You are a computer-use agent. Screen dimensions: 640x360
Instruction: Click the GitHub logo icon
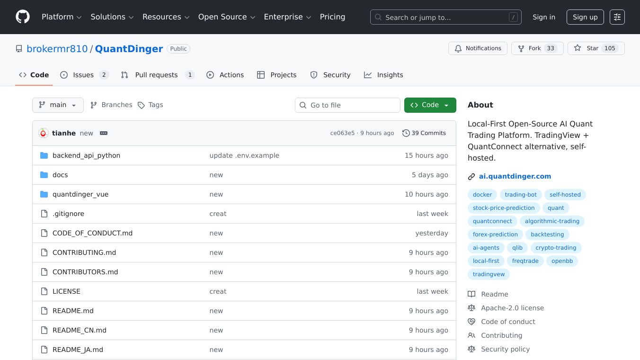click(x=23, y=17)
